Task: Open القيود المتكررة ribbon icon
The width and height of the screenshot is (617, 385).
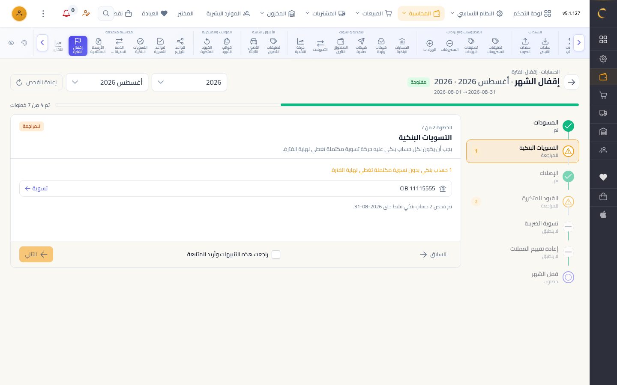Action: [x=207, y=45]
